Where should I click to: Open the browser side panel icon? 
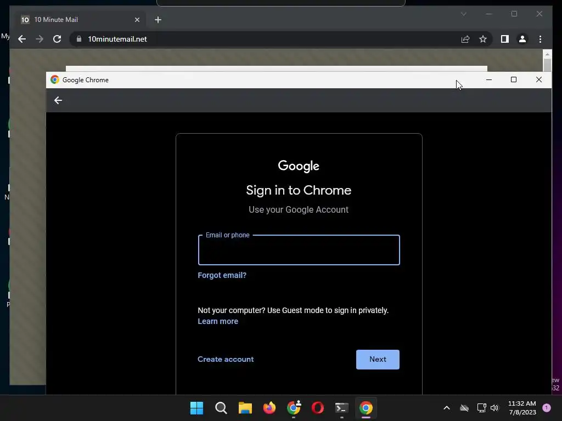click(x=505, y=39)
